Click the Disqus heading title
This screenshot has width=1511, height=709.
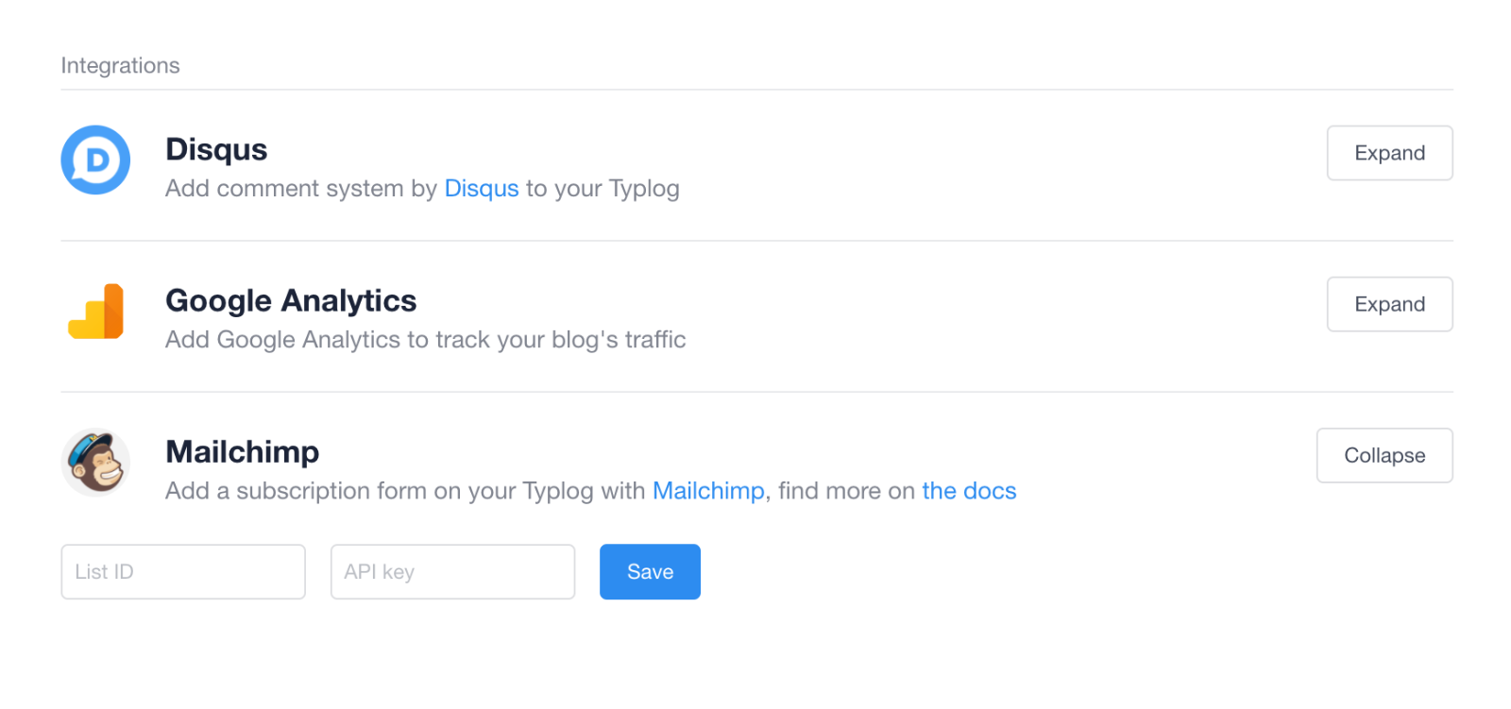(x=216, y=149)
